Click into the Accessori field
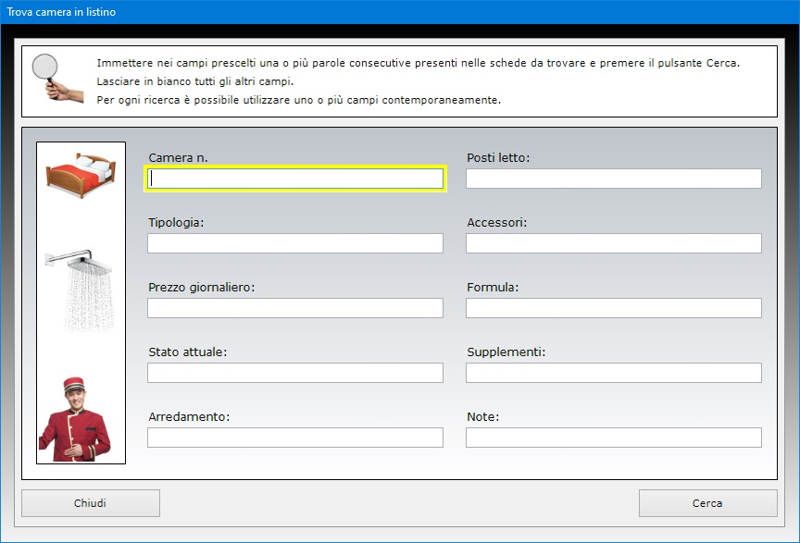This screenshot has width=800, height=543. (613, 243)
